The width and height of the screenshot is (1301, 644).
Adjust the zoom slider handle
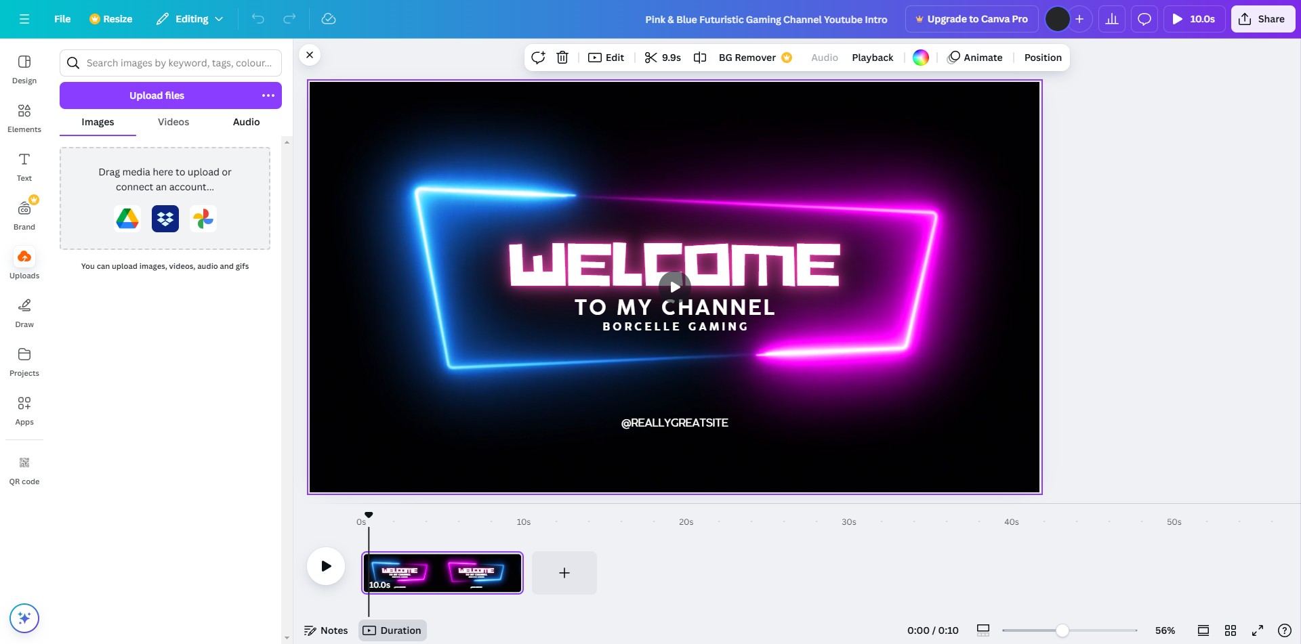[1062, 630]
